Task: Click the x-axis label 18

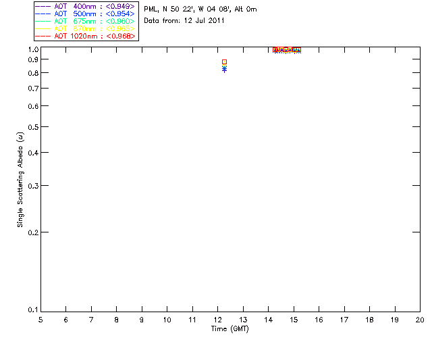Action: pos(369,320)
